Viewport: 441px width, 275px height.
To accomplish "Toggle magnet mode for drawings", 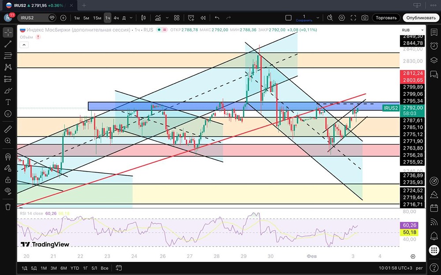I will [x=8, y=157].
